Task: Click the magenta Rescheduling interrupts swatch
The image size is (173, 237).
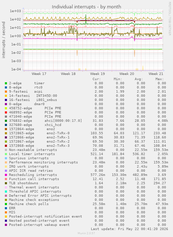Action: click(6, 175)
